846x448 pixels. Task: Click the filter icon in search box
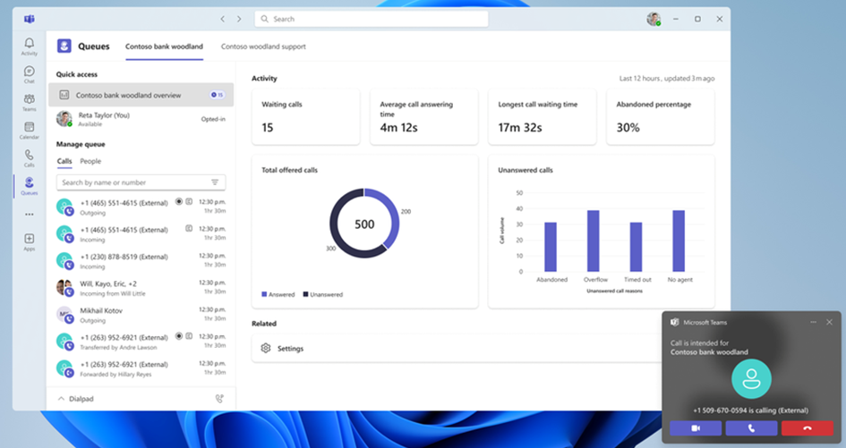pyautogui.click(x=215, y=182)
